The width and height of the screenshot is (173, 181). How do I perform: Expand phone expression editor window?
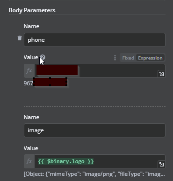(x=161, y=74)
